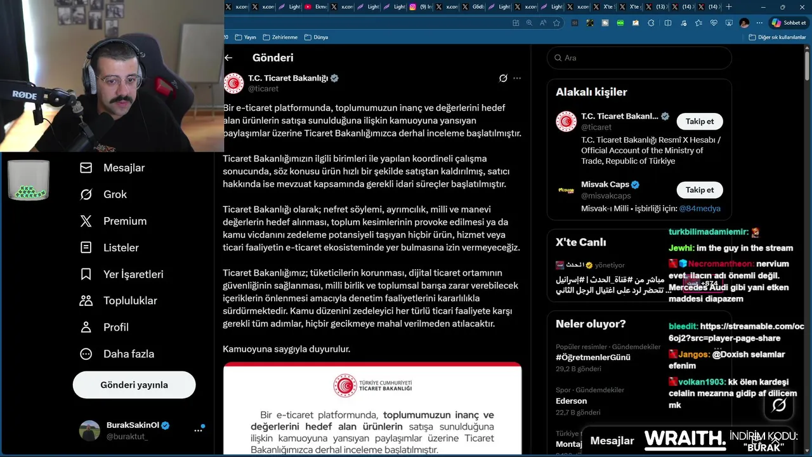Open the post's three-dot more menu

(x=517, y=78)
